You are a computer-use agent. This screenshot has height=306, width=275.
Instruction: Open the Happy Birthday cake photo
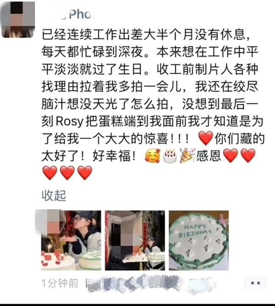pyautogui.click(x=199, y=240)
